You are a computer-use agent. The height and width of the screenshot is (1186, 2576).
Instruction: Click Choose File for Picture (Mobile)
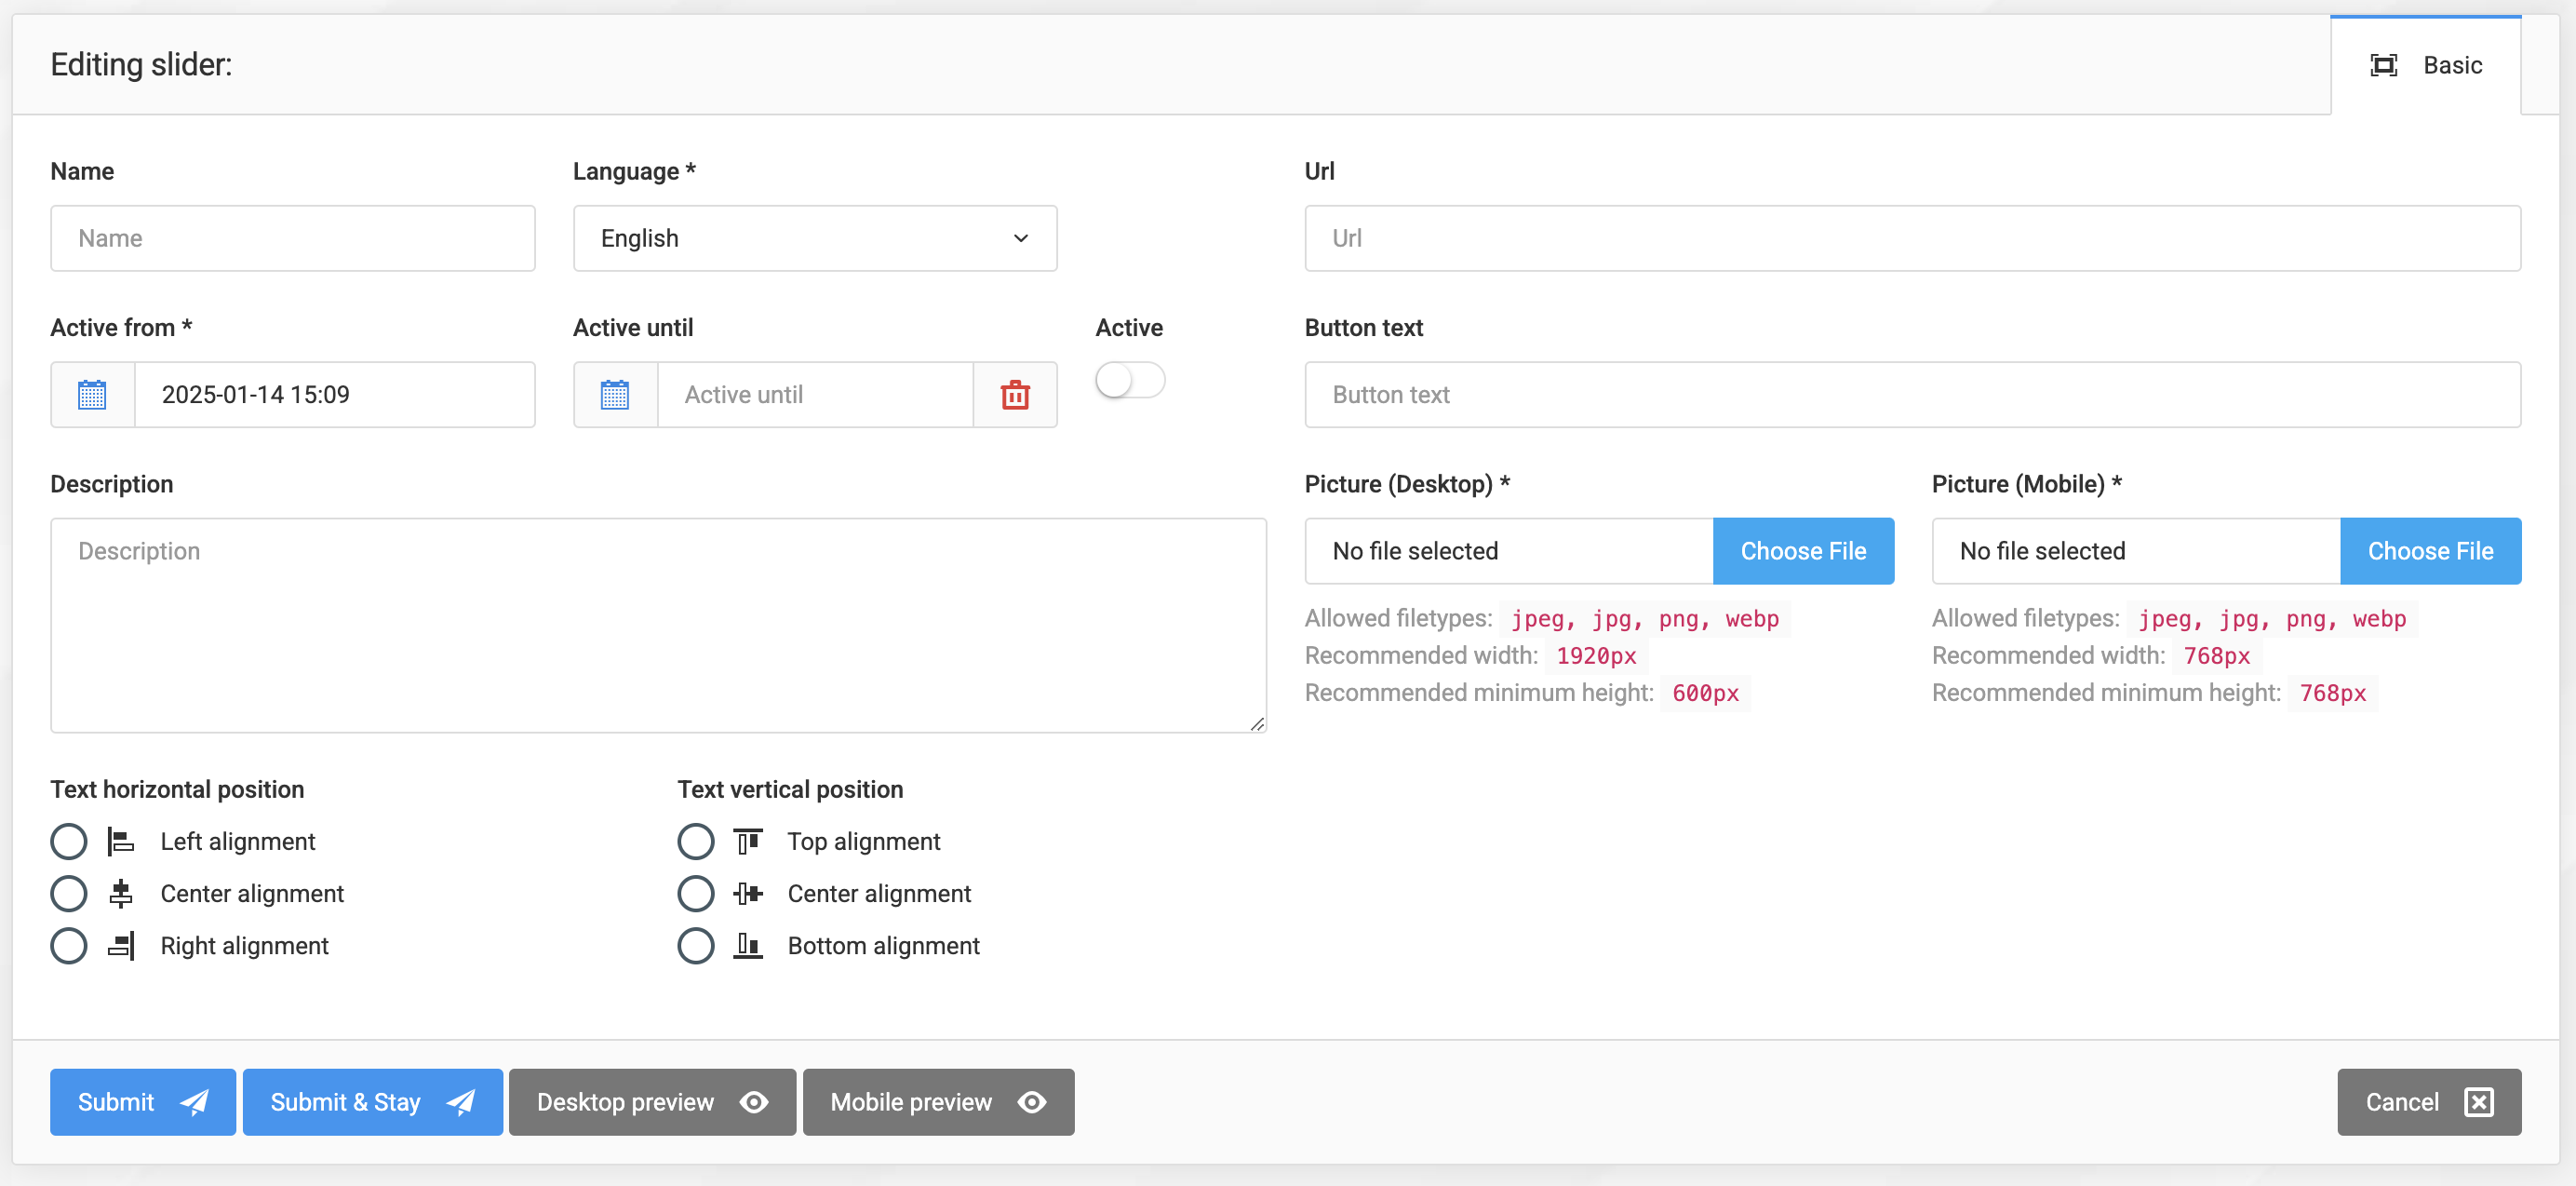point(2429,551)
